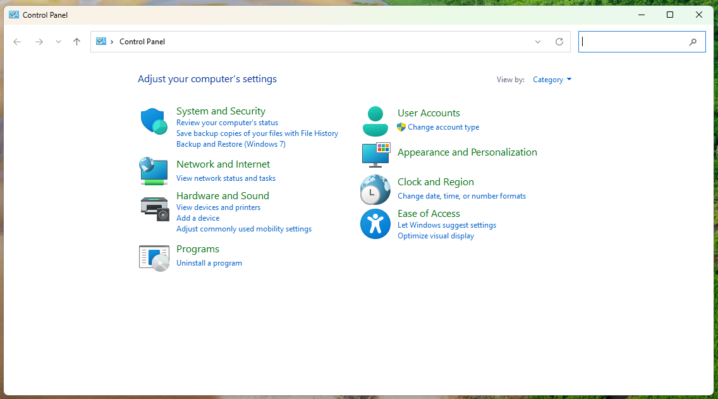
Task: Refresh the Control Panel view
Action: [x=559, y=42]
